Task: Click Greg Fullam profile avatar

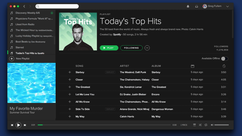Action: 205,6
